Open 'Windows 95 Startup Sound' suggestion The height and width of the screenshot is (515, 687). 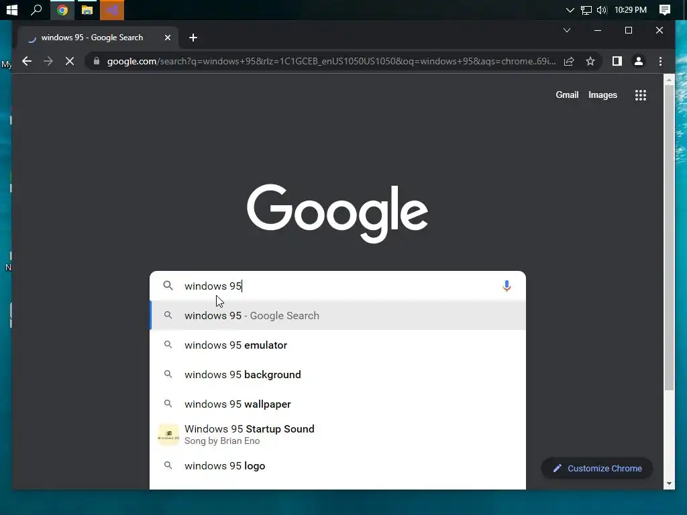[337, 435]
